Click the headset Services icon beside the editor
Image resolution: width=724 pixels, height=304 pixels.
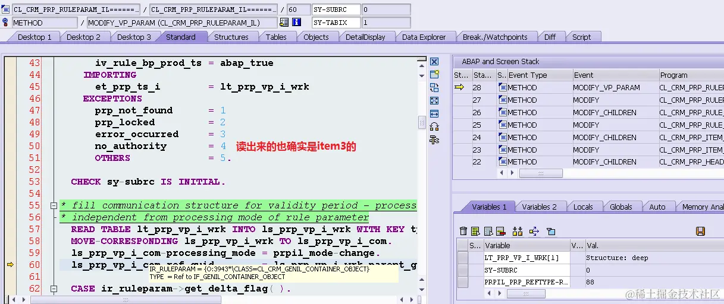[x=434, y=126]
